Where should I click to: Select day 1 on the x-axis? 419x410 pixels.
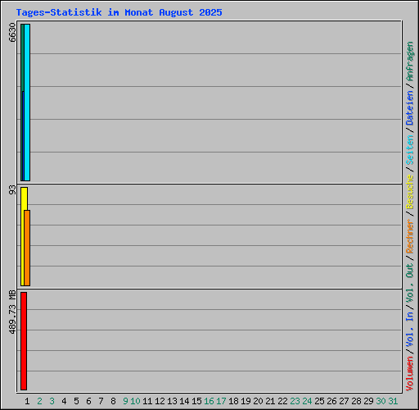click(27, 401)
